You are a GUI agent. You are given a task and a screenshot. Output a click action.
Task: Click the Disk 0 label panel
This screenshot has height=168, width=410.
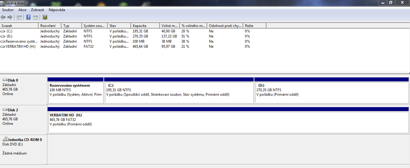click(23, 90)
